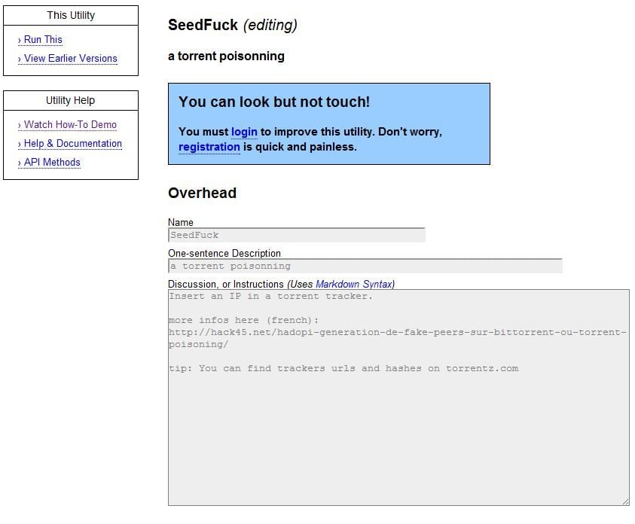Click the Name field containing SeedFuck

[x=294, y=235]
